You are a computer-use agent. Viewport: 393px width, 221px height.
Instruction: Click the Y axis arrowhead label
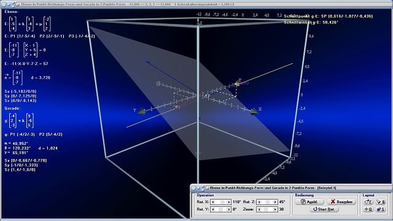(x=134, y=110)
